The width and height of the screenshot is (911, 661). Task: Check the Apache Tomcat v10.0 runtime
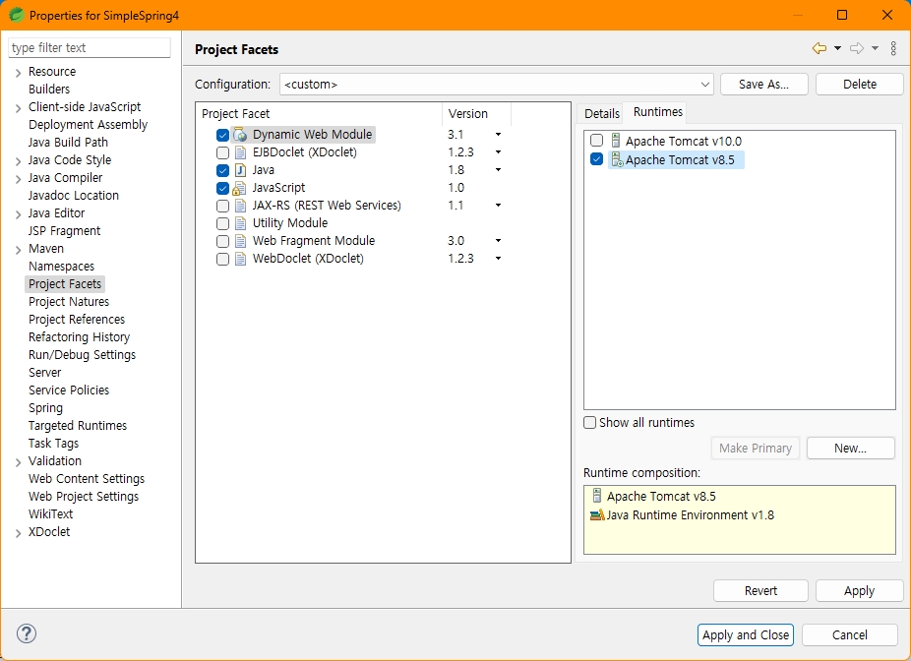click(597, 141)
